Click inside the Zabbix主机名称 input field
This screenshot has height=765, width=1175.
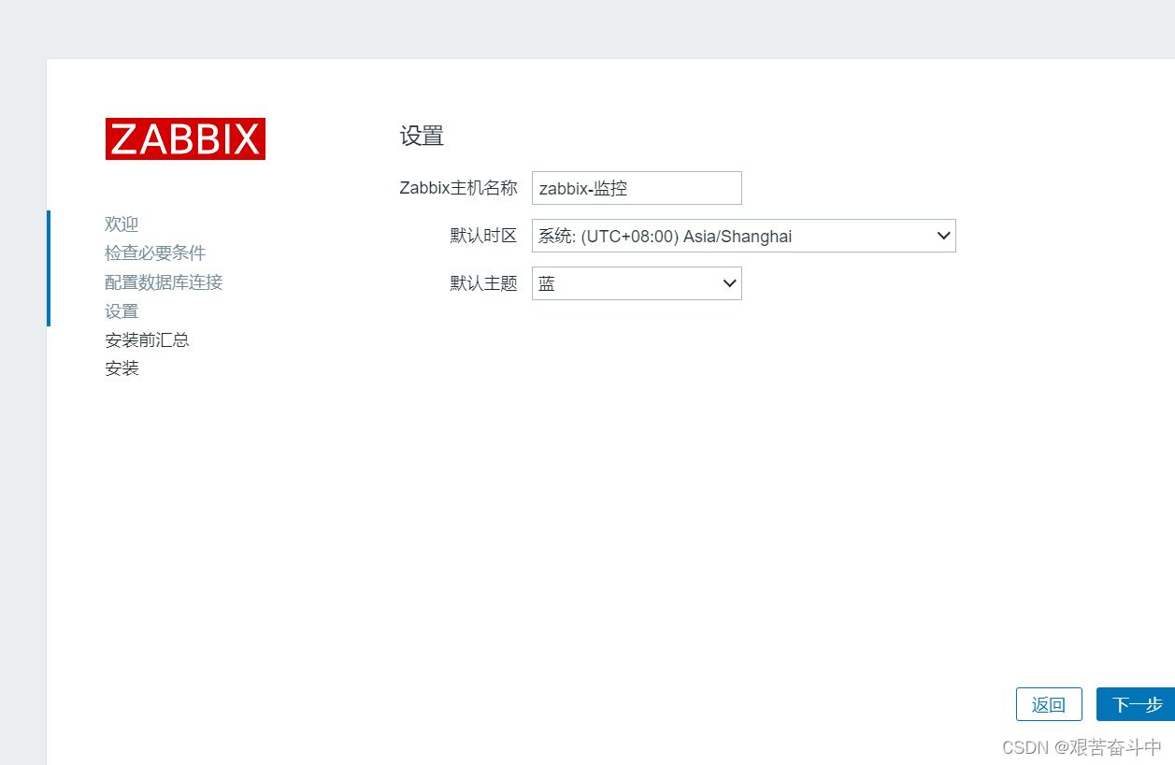pyautogui.click(x=636, y=188)
